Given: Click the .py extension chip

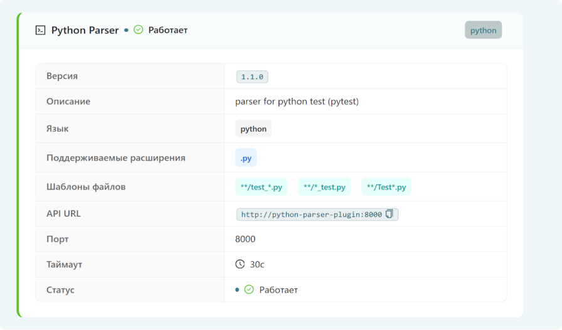Looking at the screenshot, I should point(246,158).
